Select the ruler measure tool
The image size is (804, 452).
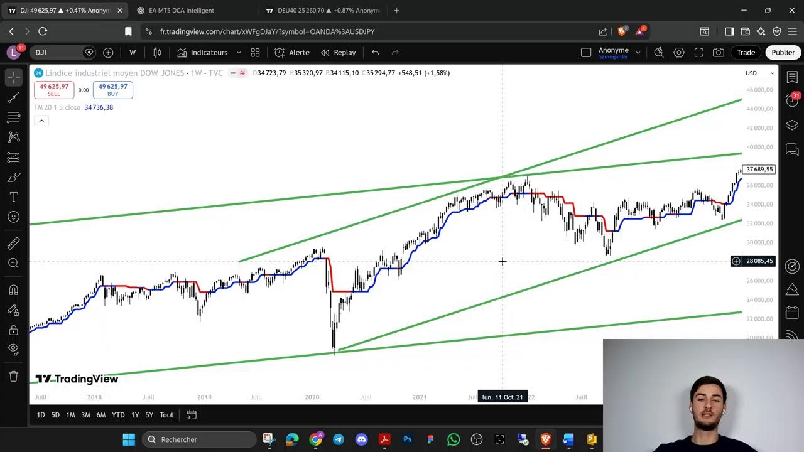13,243
